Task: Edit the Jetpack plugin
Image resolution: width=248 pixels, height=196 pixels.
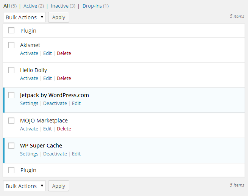Action: click(x=76, y=103)
